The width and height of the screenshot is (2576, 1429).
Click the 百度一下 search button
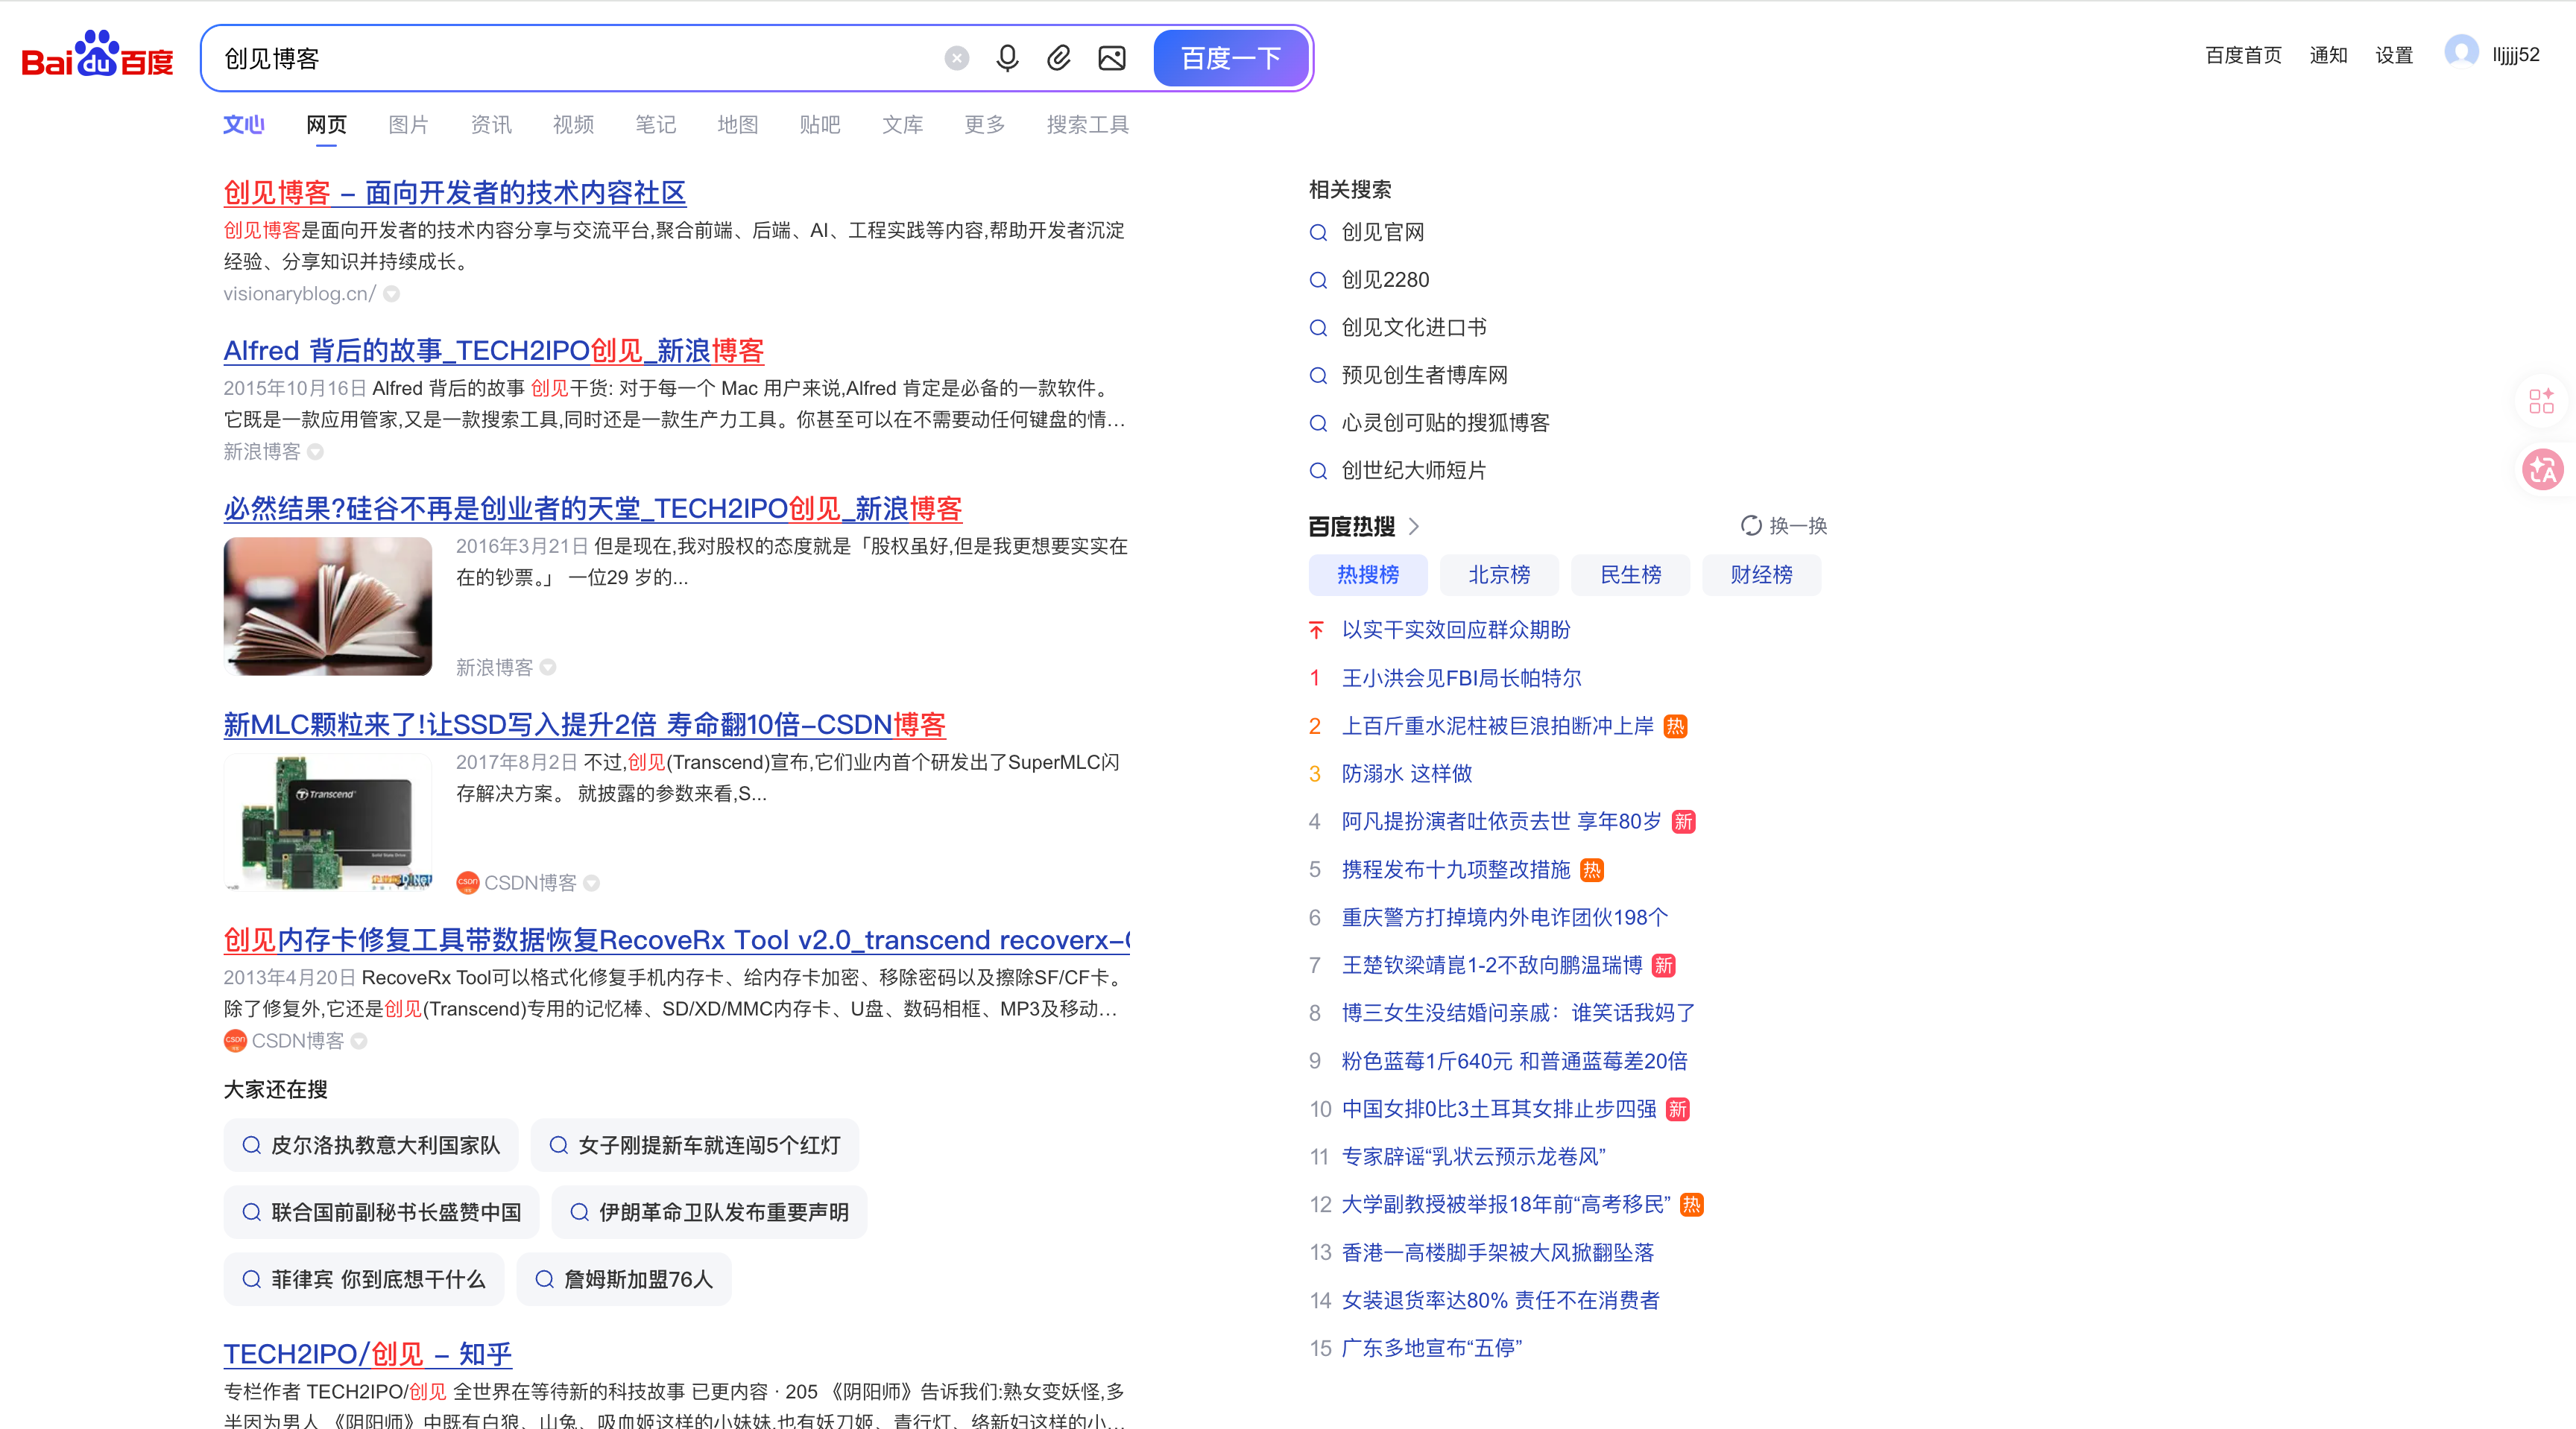[x=1231, y=59]
